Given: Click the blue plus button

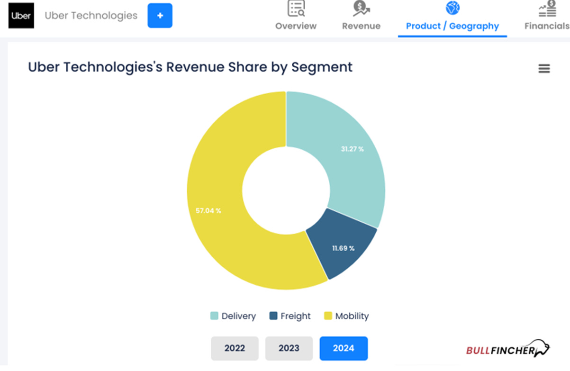Looking at the screenshot, I should [x=160, y=16].
